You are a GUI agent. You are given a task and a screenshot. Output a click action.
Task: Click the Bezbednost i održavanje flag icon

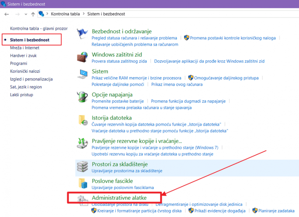pyautogui.click(x=83, y=33)
